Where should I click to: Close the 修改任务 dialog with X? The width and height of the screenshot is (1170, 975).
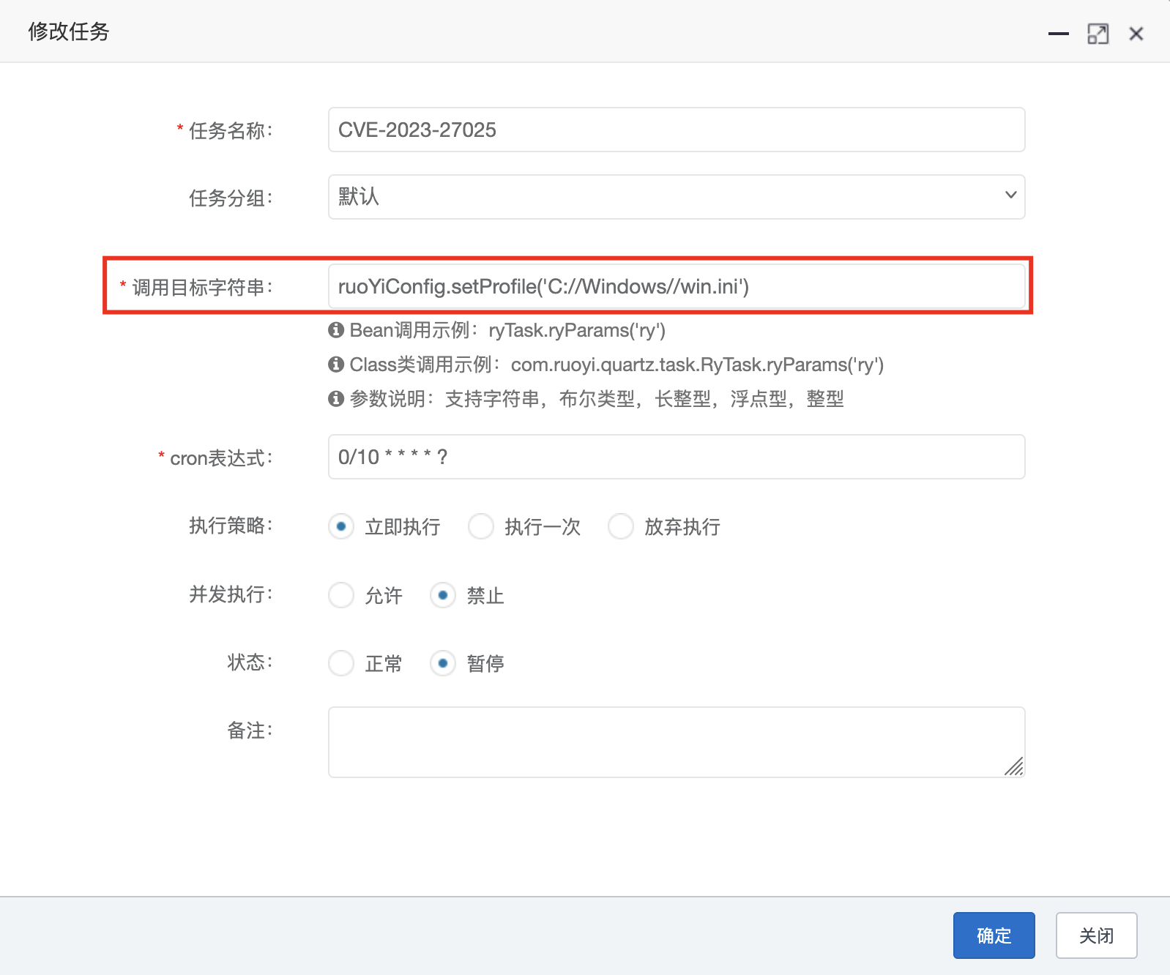click(x=1136, y=34)
